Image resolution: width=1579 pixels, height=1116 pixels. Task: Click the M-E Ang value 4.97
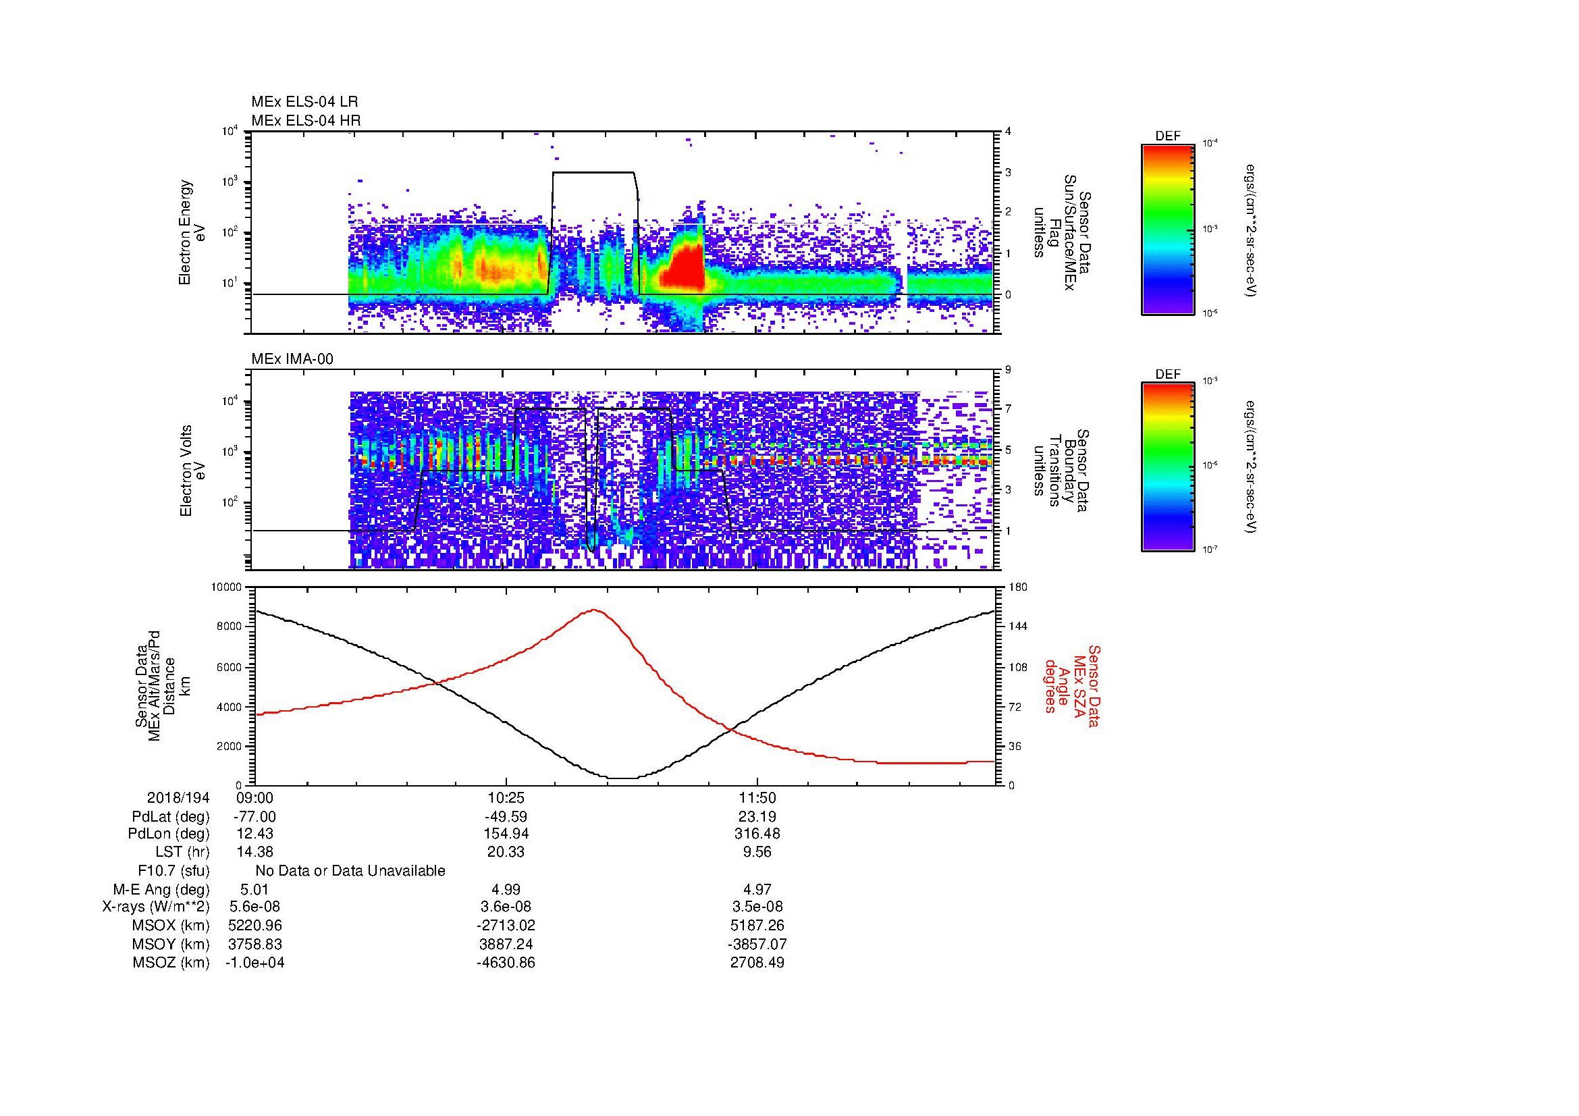757,890
